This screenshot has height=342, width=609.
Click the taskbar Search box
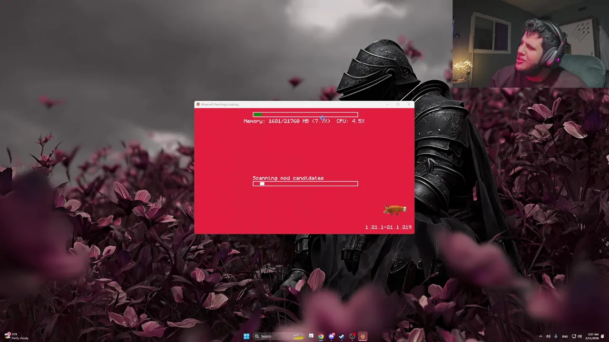(x=279, y=336)
